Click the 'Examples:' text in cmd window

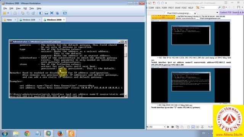point(16,81)
